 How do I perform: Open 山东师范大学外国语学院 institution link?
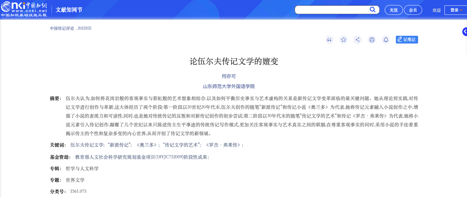[229, 86]
